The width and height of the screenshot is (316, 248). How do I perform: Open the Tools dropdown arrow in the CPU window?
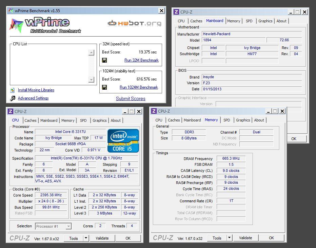(x=86, y=238)
